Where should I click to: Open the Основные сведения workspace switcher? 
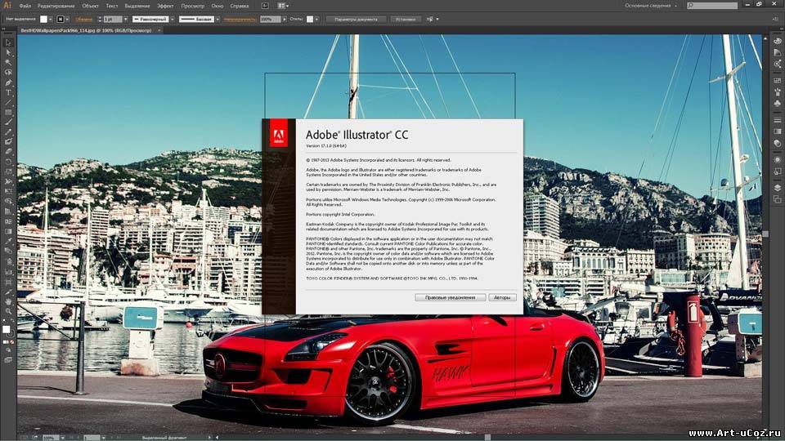pos(651,6)
